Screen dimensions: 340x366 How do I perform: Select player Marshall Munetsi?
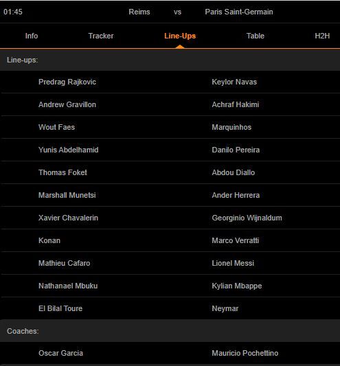coord(67,195)
